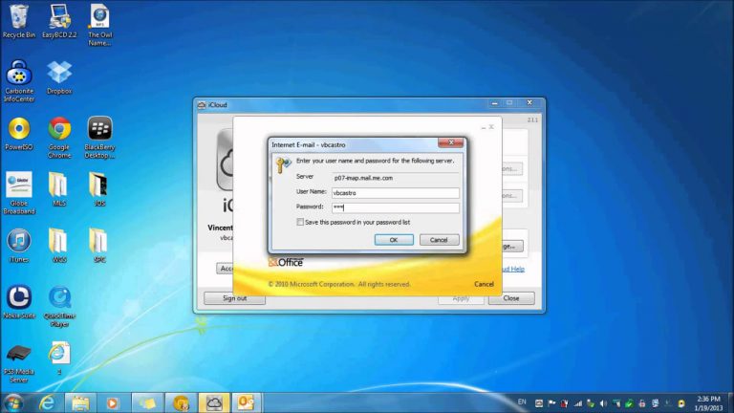Click the green checkmark tray icon
This screenshot has height=413, width=734.
tap(629, 403)
